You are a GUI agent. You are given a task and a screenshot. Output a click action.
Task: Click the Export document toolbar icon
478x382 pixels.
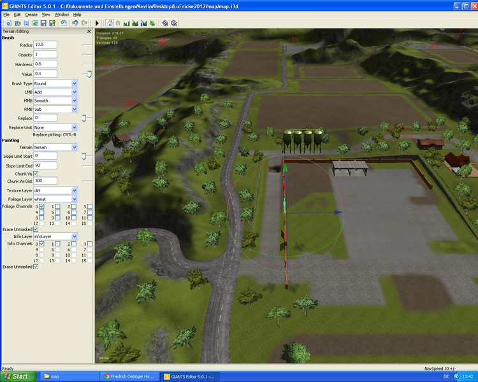point(63,23)
